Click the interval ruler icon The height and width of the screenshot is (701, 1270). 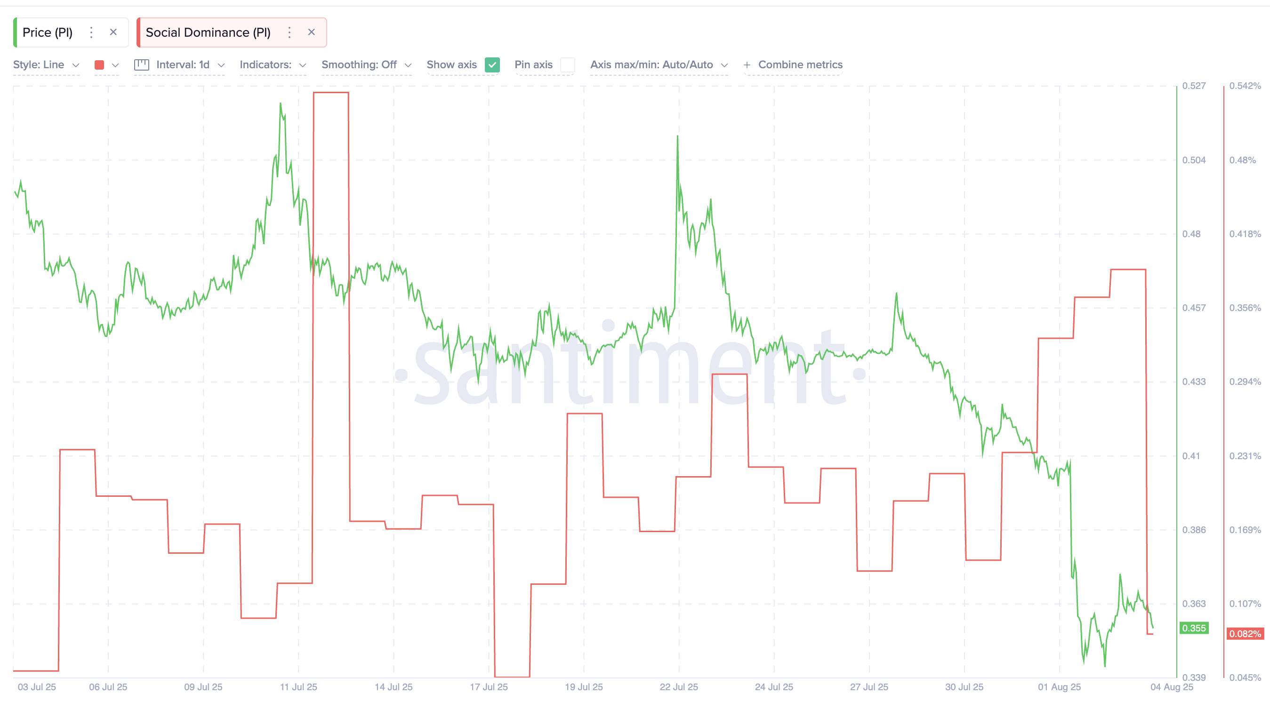point(142,64)
